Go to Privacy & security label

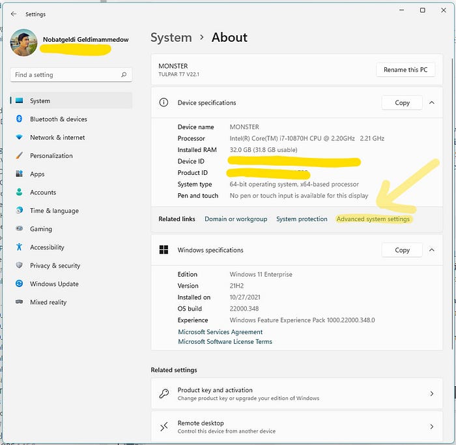tap(55, 266)
